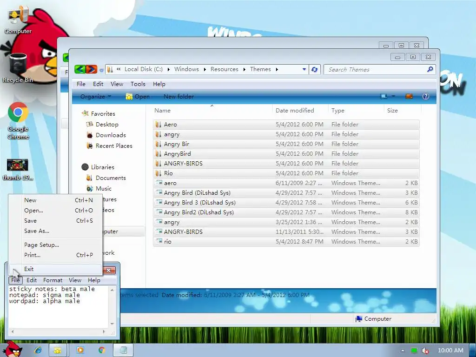Open the Explorer Tools menu
476x357 pixels.
138,84
